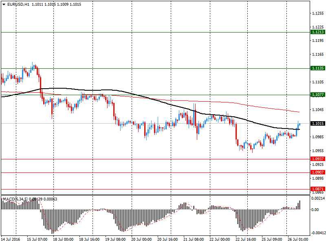Click the 1.1165 price scale value
326x244 pixels.
point(318,54)
